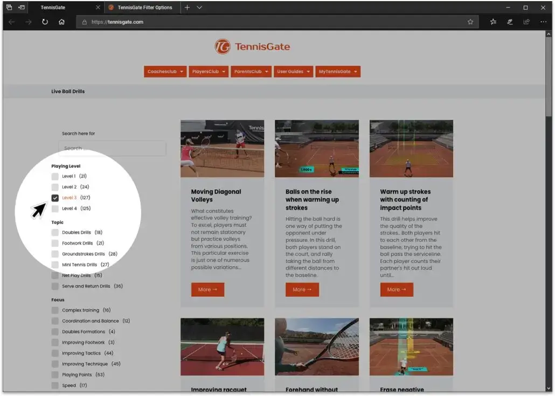555x396 pixels.
Task: Switch to TennisGate Filter Options tab
Action: [144, 8]
